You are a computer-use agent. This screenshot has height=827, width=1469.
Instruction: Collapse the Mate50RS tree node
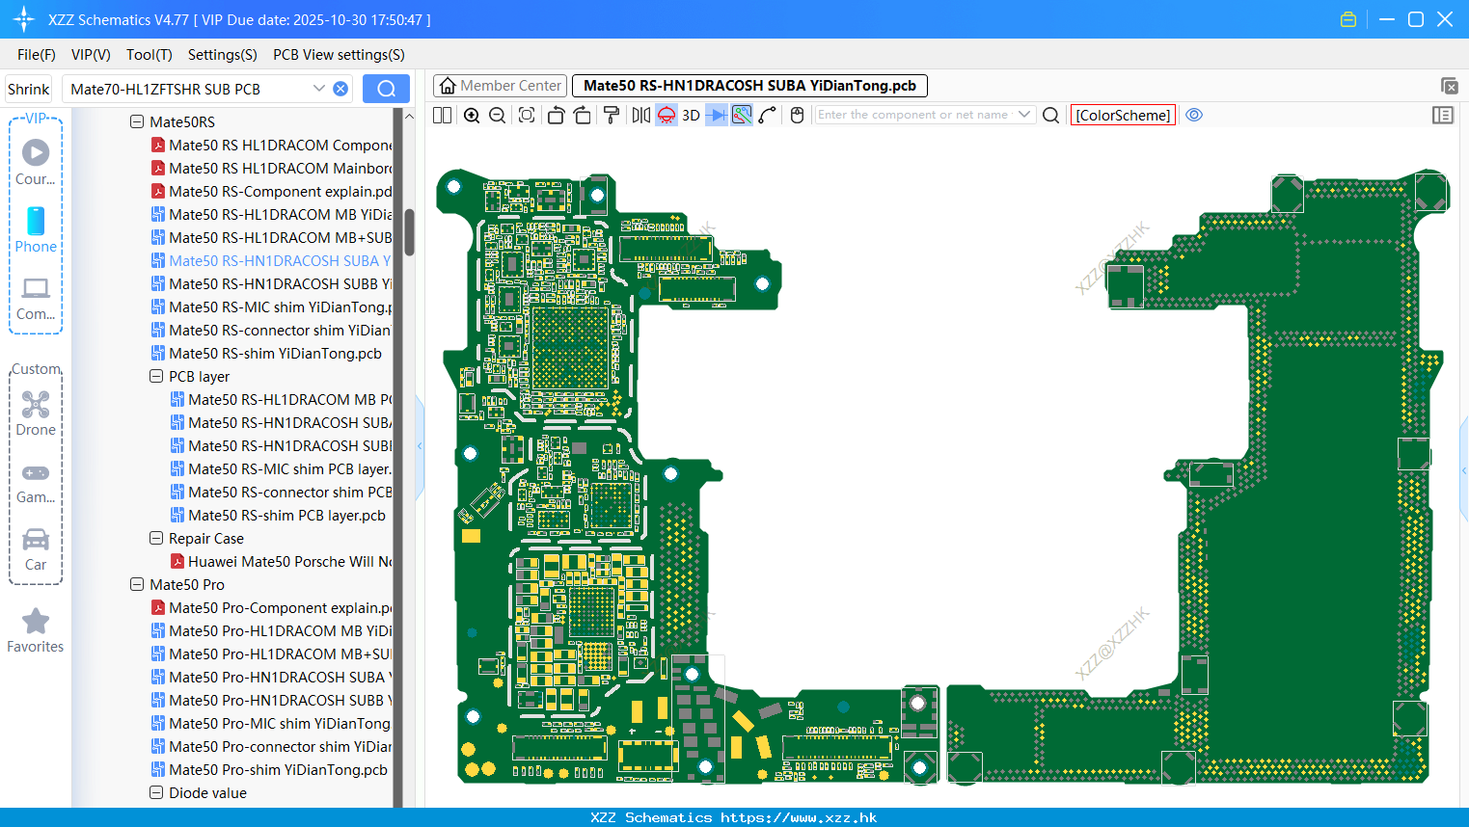coord(137,122)
